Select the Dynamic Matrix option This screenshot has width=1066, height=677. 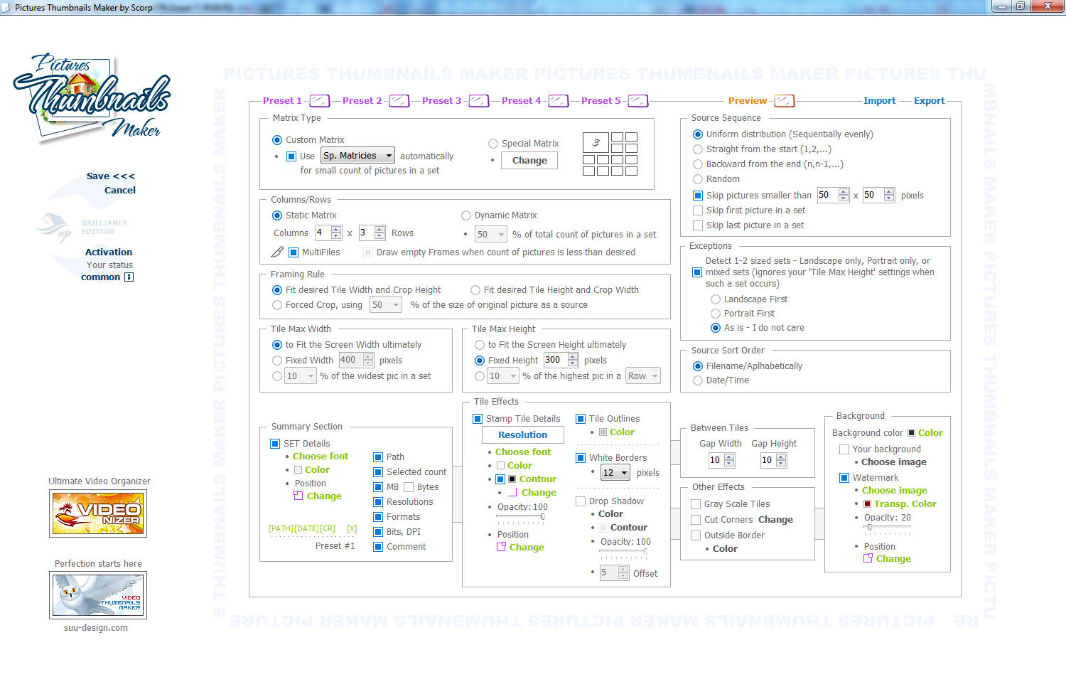point(466,215)
